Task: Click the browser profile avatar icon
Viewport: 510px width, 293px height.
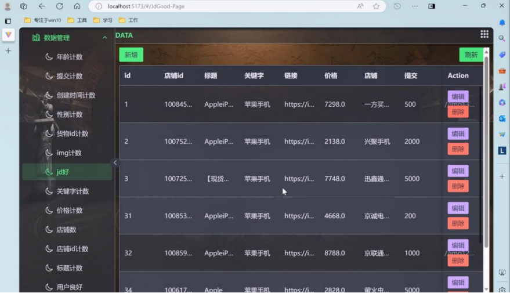Action: click(8, 6)
